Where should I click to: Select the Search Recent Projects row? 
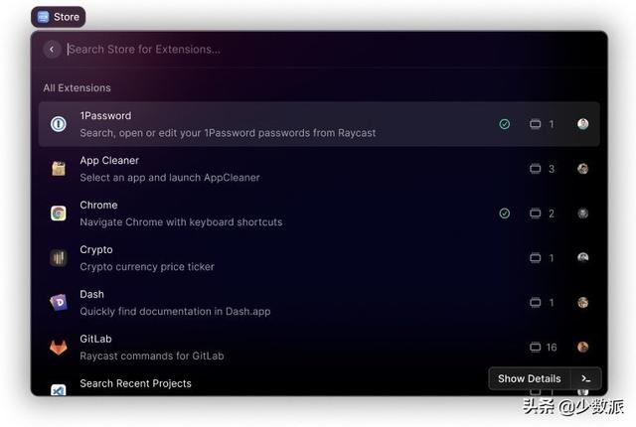(248, 385)
